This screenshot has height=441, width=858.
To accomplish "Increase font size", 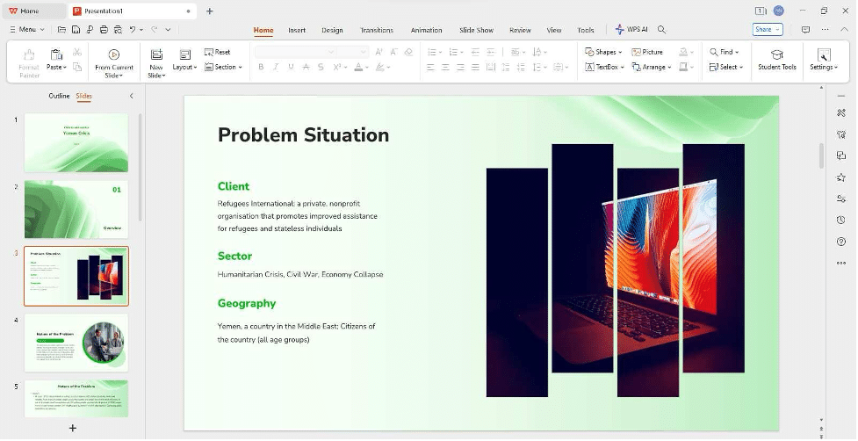I will coord(379,52).
